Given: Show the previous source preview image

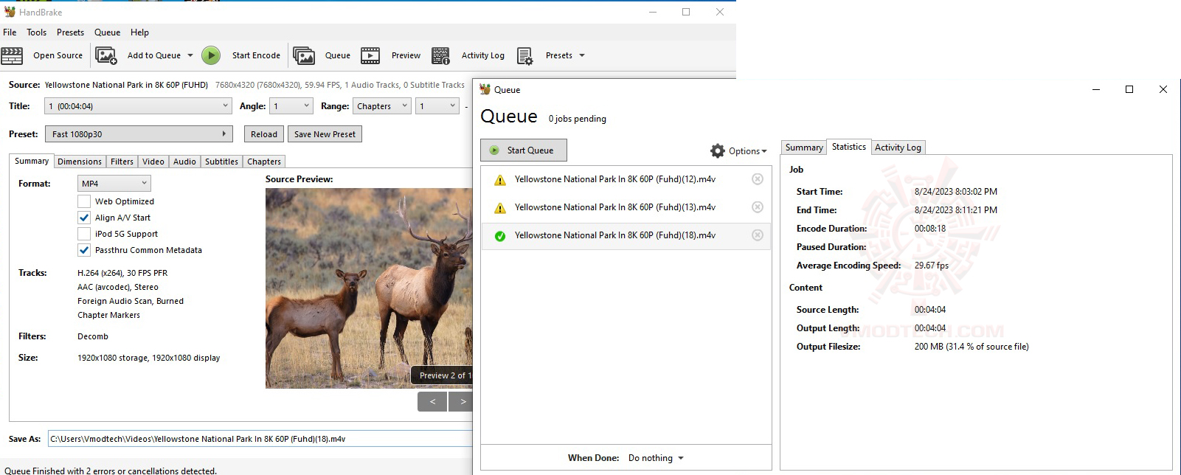Looking at the screenshot, I should 432,401.
